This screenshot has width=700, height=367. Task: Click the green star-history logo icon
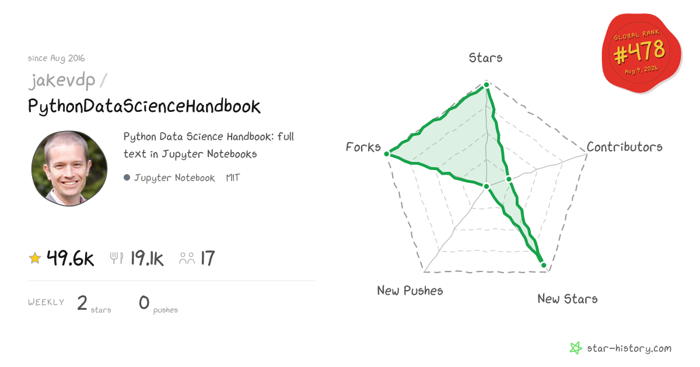click(x=576, y=348)
